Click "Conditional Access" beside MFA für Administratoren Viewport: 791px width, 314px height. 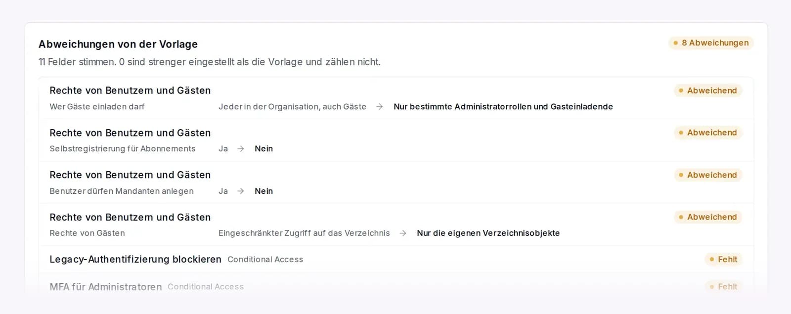206,287
